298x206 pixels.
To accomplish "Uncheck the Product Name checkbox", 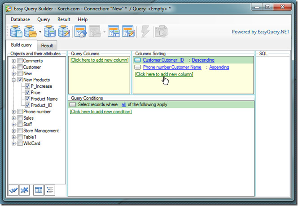I will (x=27, y=99).
